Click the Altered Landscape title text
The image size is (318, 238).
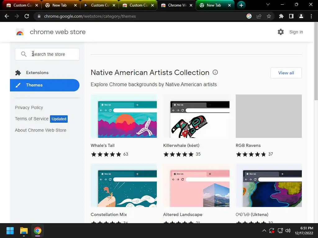click(183, 214)
